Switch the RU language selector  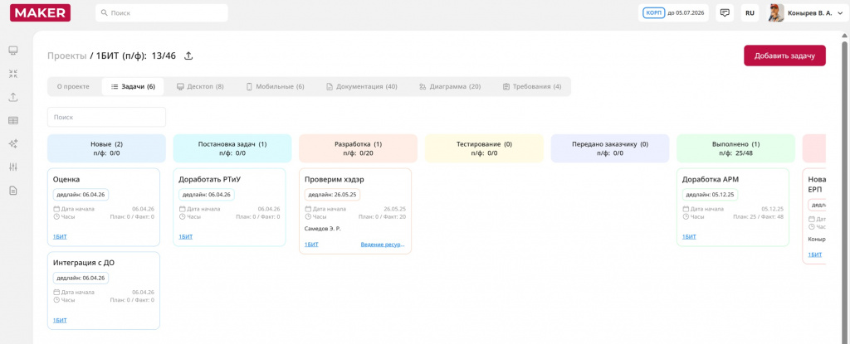[x=750, y=13]
